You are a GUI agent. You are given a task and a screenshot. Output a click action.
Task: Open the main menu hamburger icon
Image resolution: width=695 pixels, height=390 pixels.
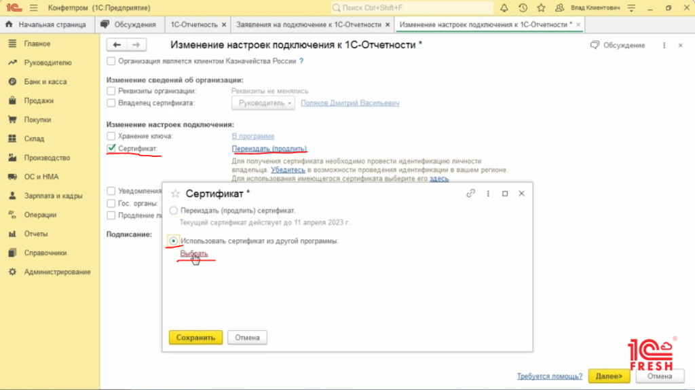(x=34, y=8)
